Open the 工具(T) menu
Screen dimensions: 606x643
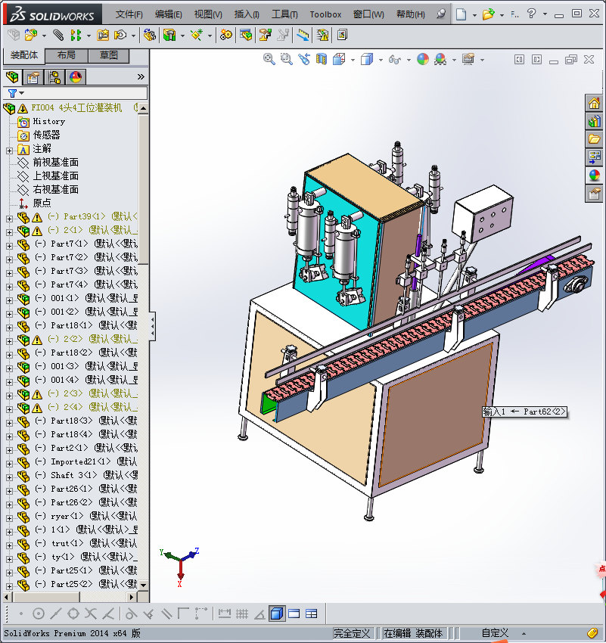tap(284, 14)
